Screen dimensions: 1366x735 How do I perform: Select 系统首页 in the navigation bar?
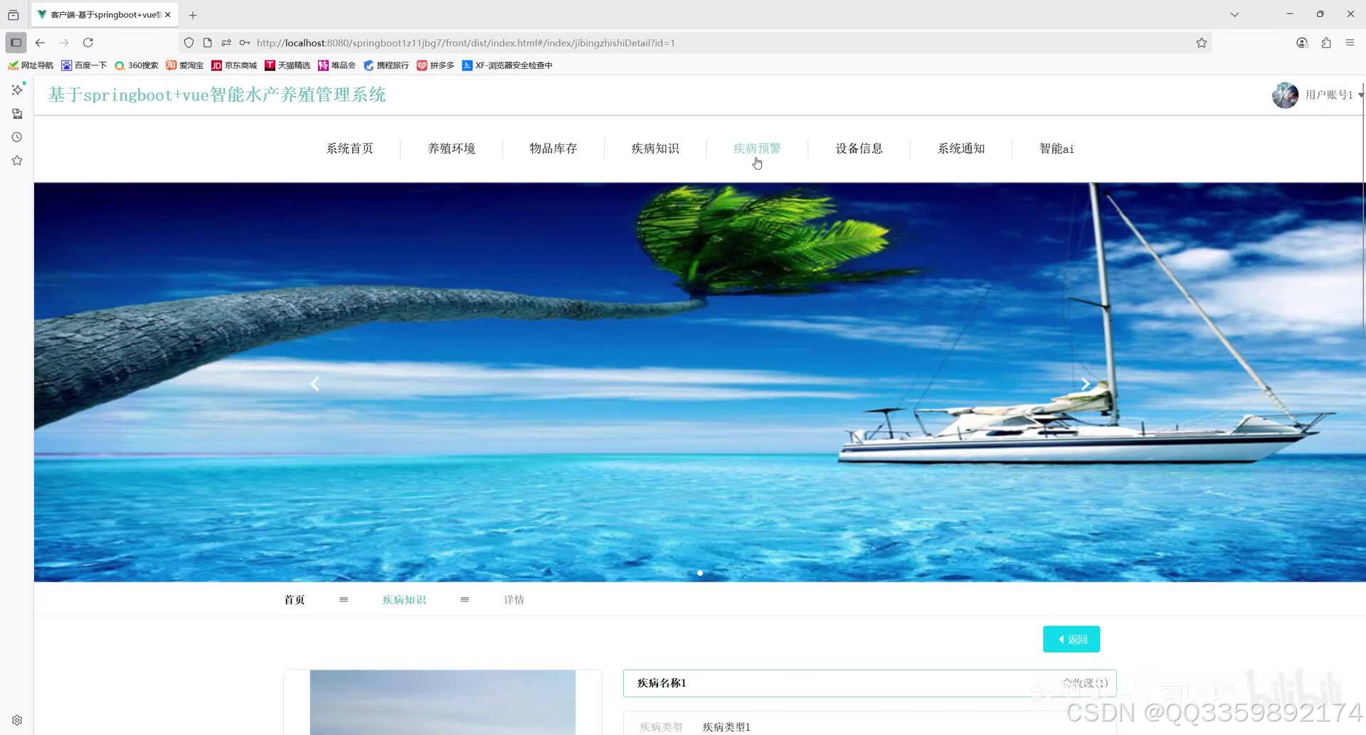point(349,148)
